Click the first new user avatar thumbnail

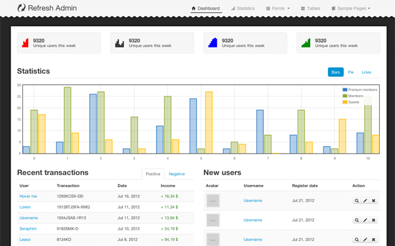tap(213, 201)
